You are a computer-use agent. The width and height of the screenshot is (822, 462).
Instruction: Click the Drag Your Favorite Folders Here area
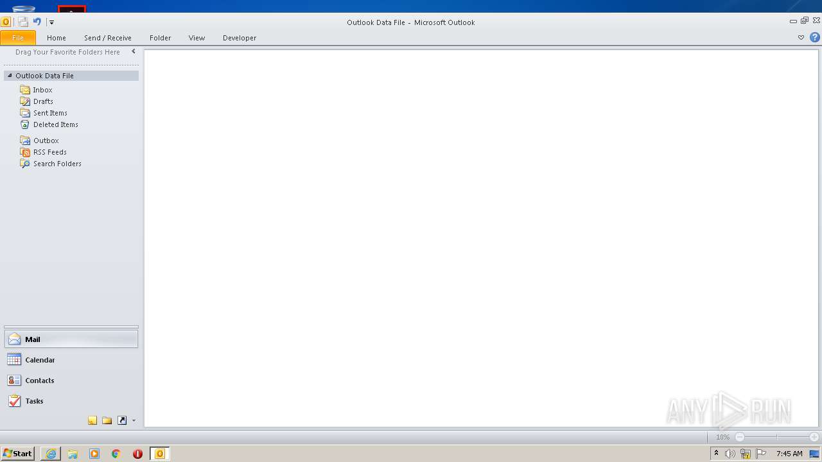tap(67, 52)
